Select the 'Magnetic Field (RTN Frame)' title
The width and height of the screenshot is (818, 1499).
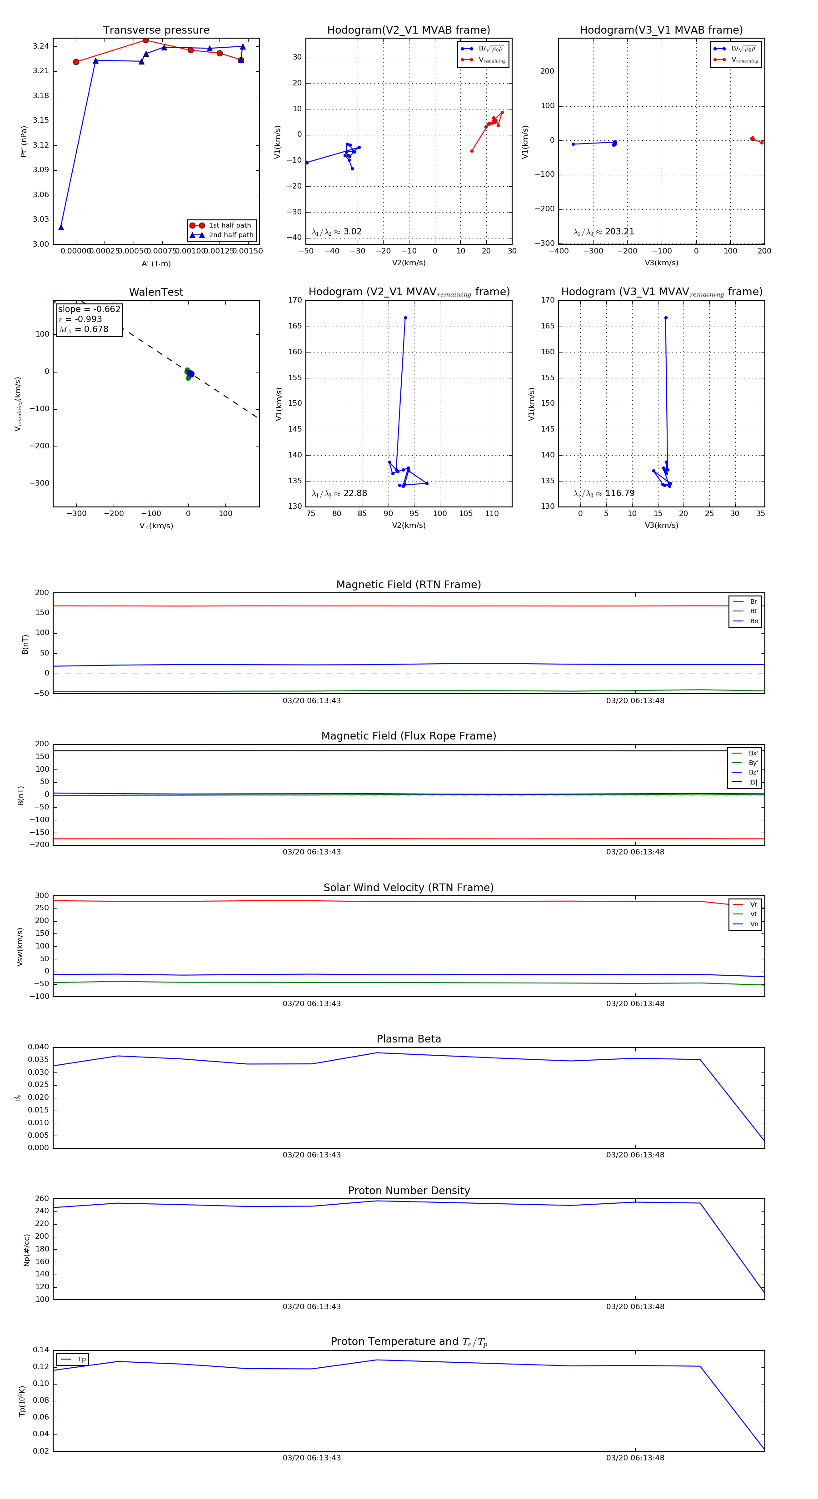coord(408,585)
